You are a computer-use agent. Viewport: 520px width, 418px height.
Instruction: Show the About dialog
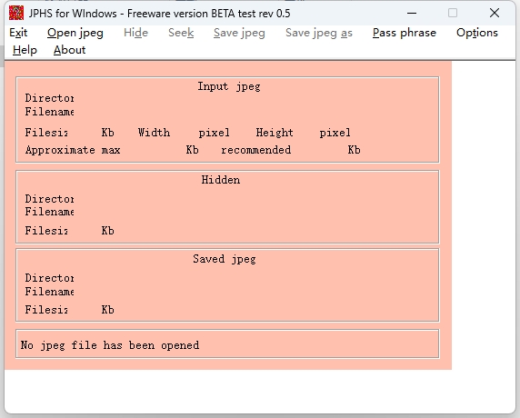click(x=69, y=50)
